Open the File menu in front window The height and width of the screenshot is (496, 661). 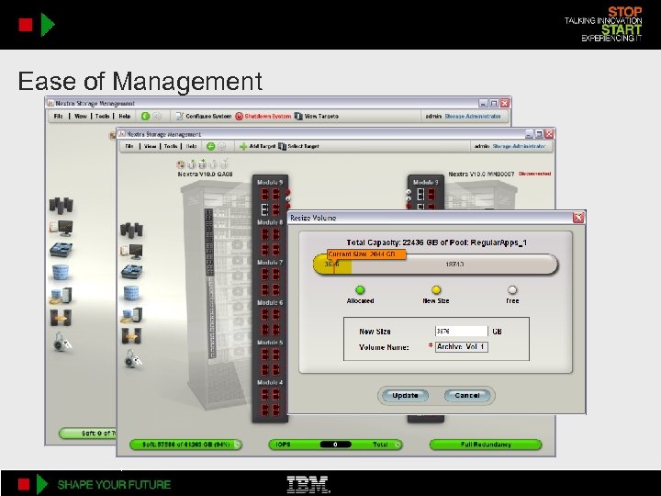tap(129, 146)
